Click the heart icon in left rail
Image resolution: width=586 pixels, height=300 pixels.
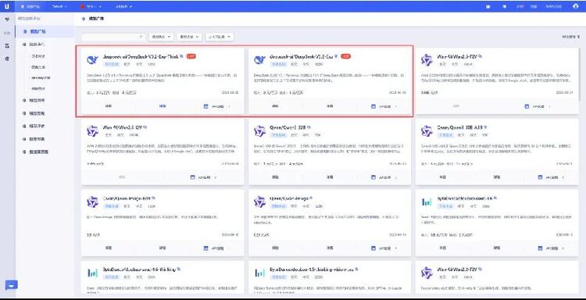(7, 20)
